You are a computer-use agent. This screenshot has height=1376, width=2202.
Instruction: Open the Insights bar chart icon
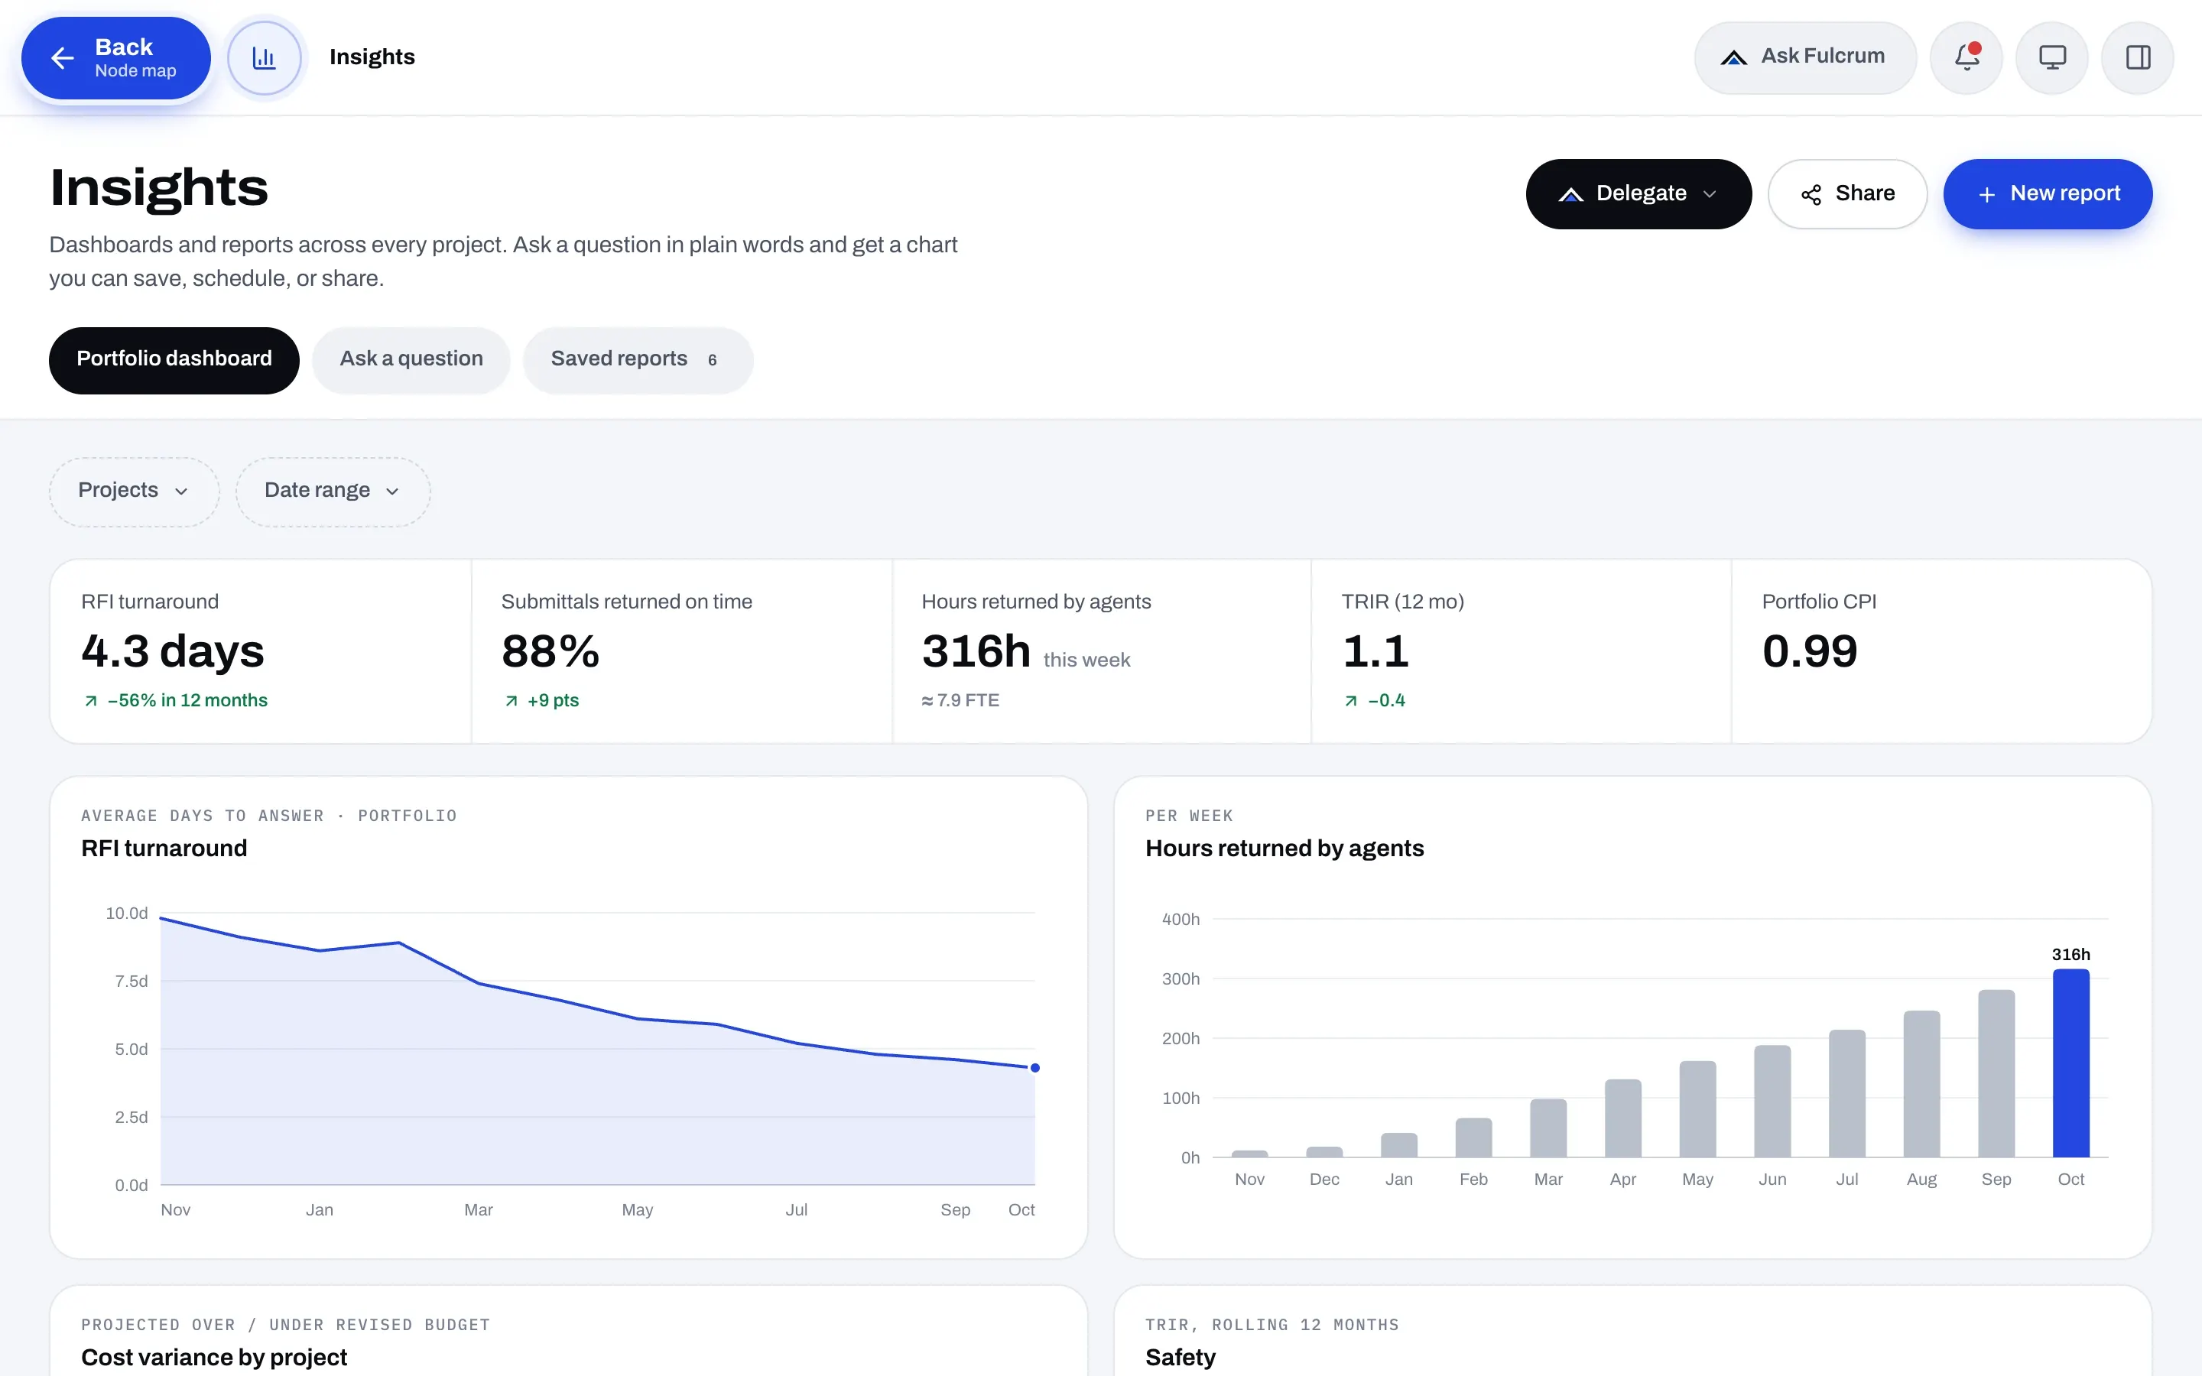[264, 58]
